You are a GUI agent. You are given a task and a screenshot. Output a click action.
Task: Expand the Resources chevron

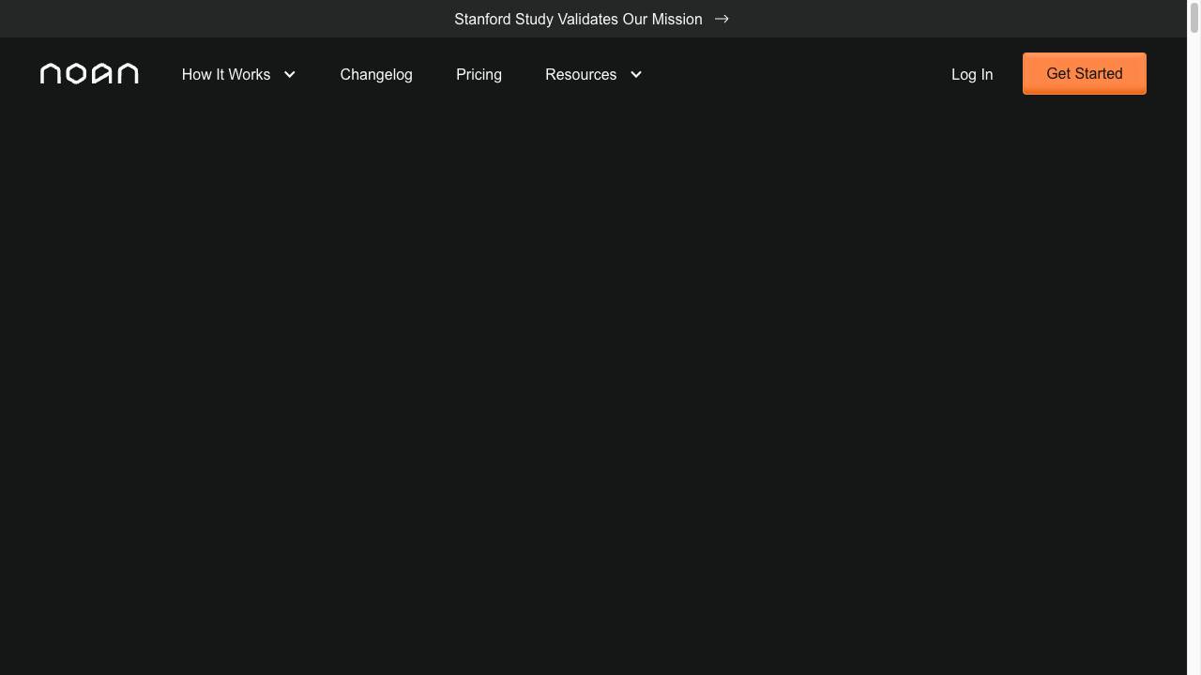tap(636, 74)
